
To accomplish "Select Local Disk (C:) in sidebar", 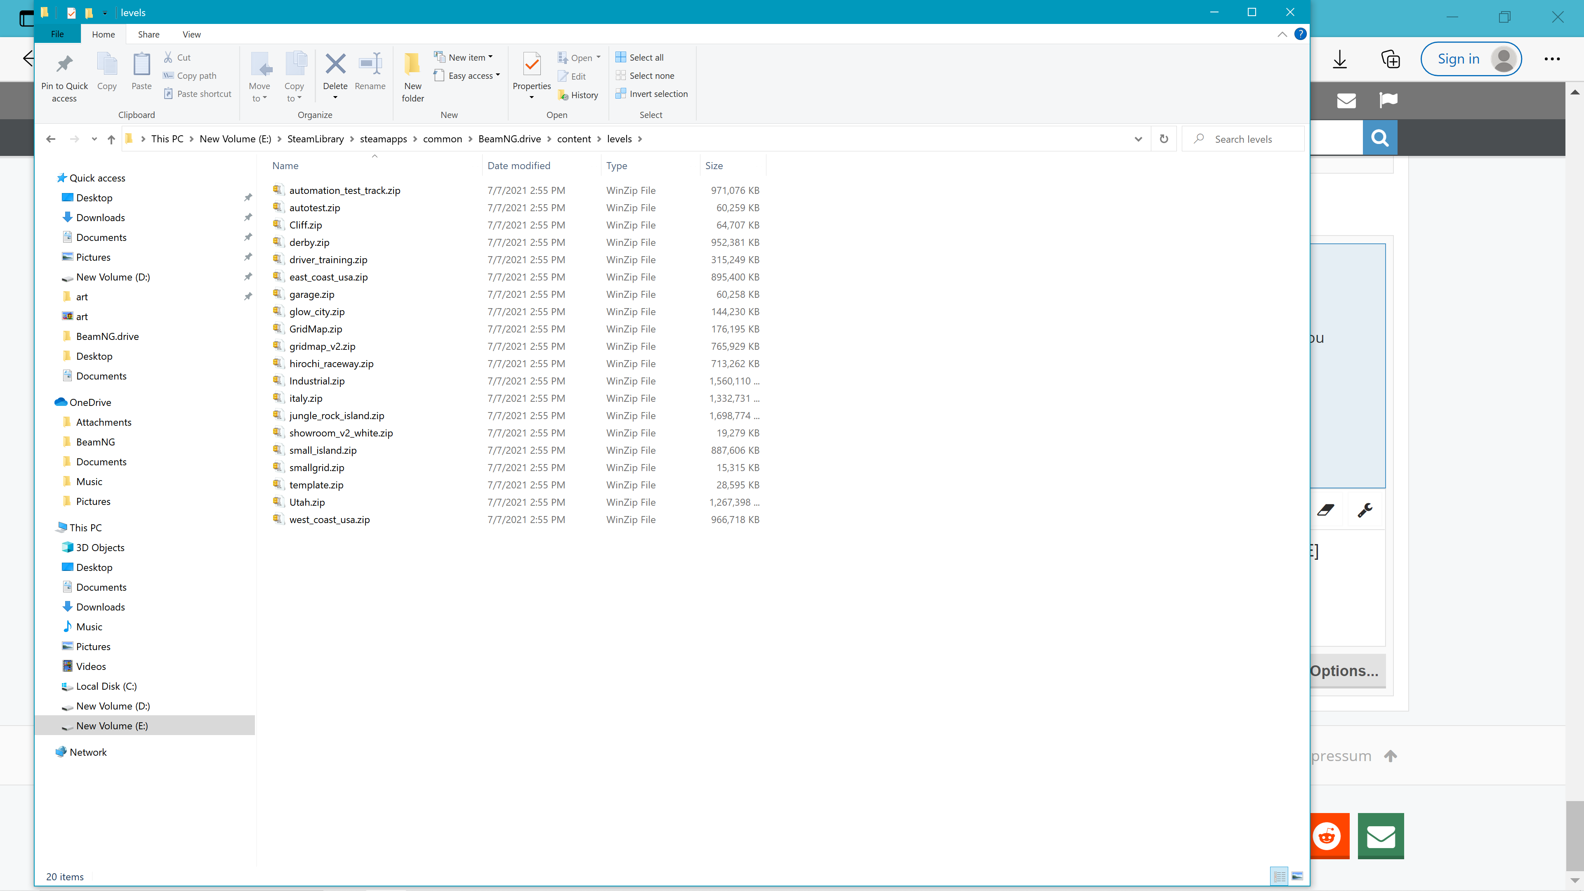I will coord(106,686).
